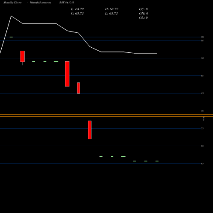Click the 73 price axis label
The height and width of the screenshot is (213, 213).
[202, 128]
